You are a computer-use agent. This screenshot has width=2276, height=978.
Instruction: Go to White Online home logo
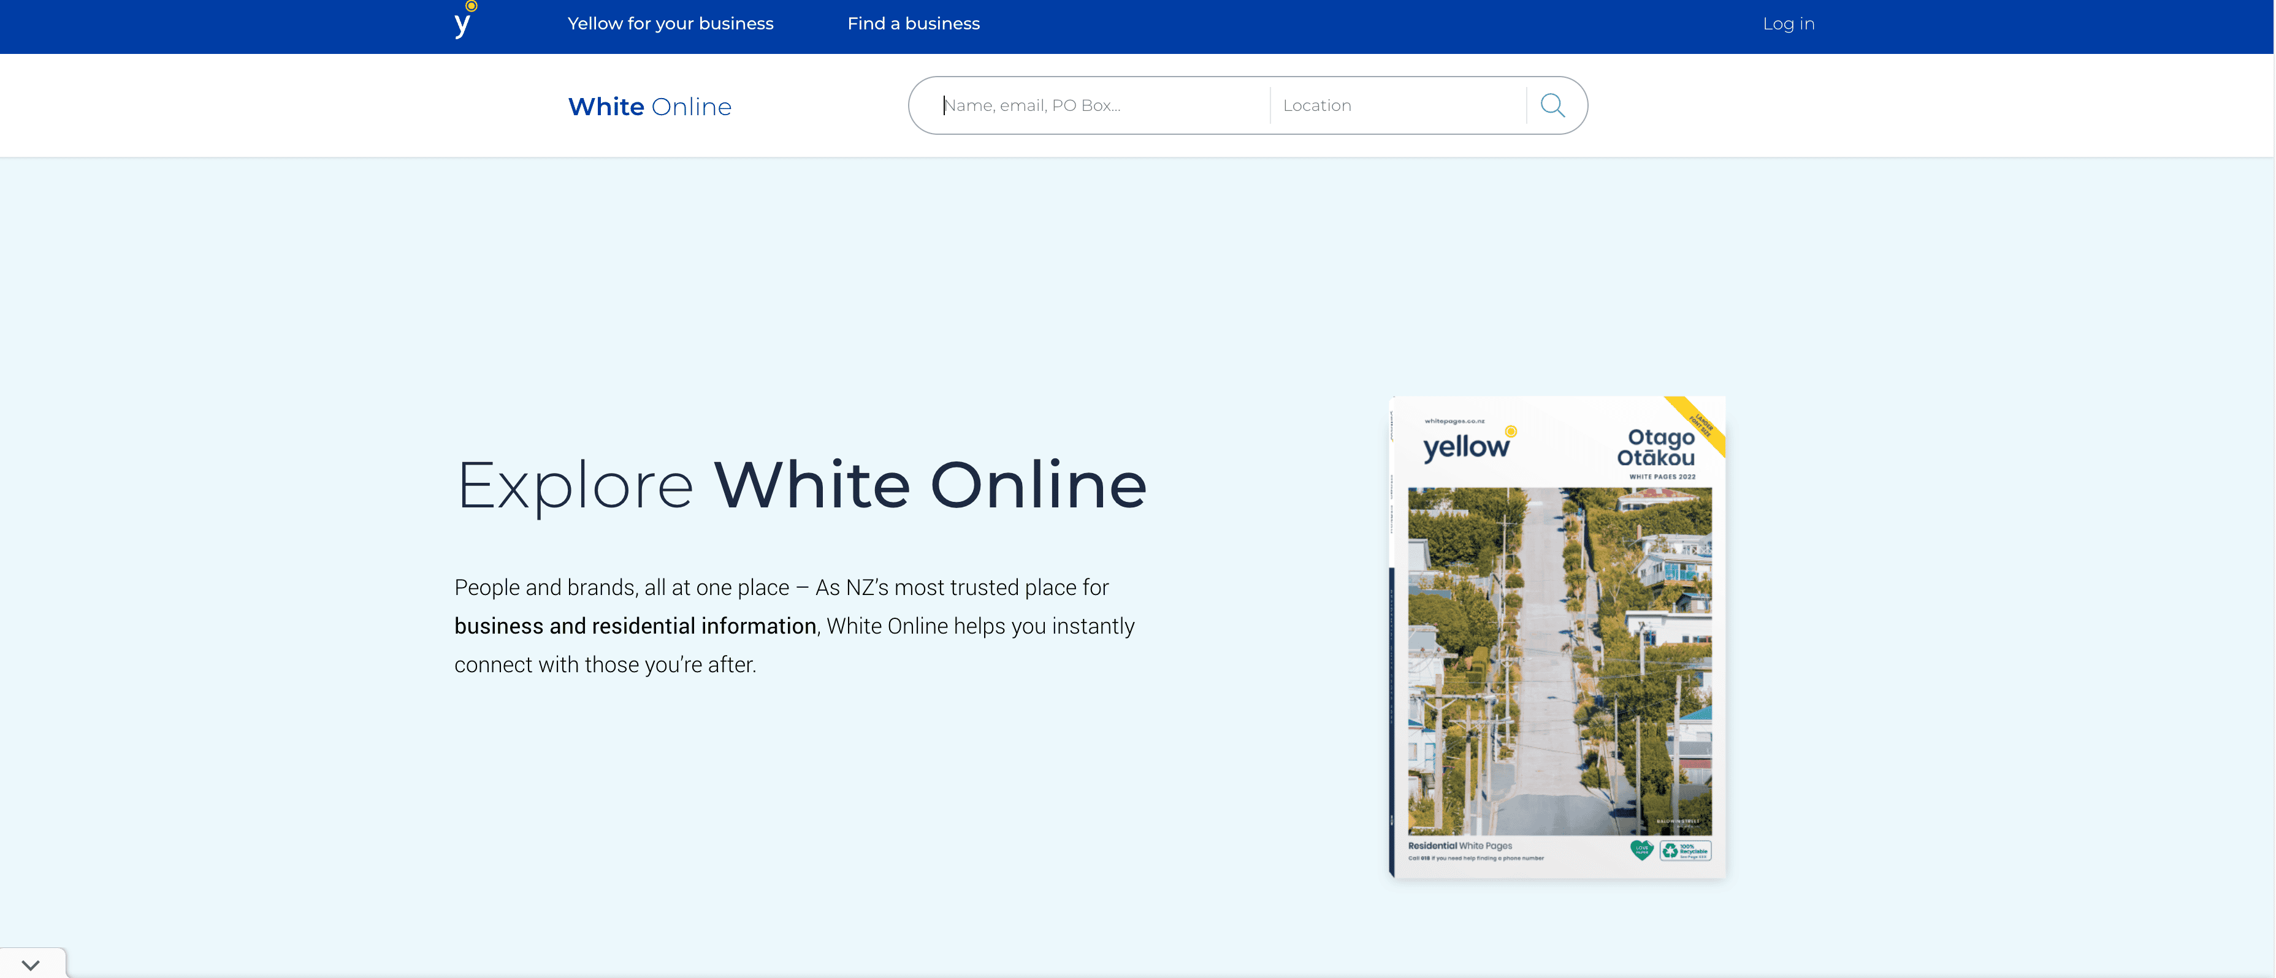tap(649, 107)
